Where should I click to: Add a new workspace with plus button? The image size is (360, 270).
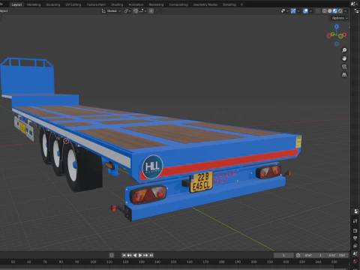point(241,4)
